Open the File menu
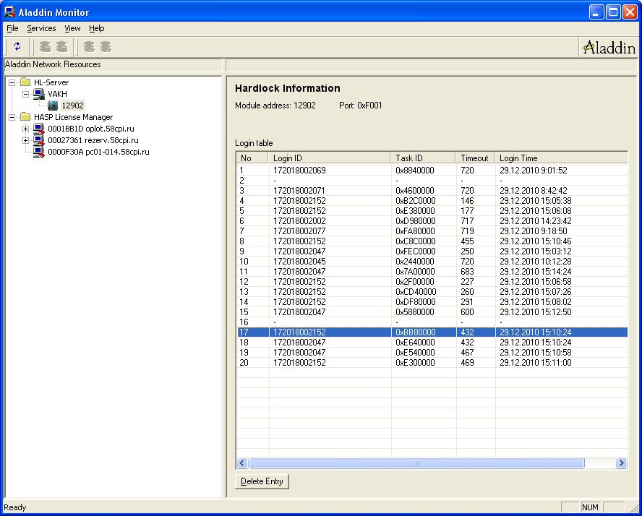This screenshot has width=642, height=516. (x=12, y=28)
